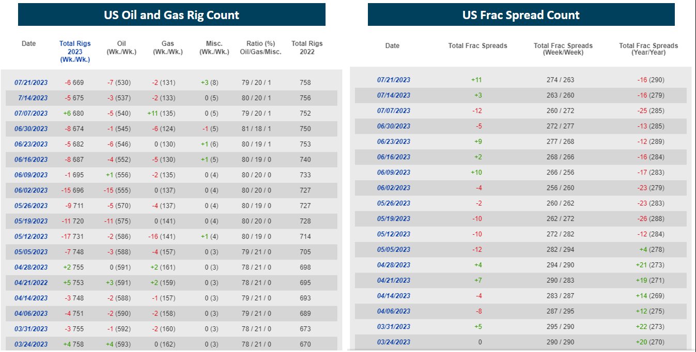Open the 04/28/2023 date in Frac Spread table

(x=394, y=265)
